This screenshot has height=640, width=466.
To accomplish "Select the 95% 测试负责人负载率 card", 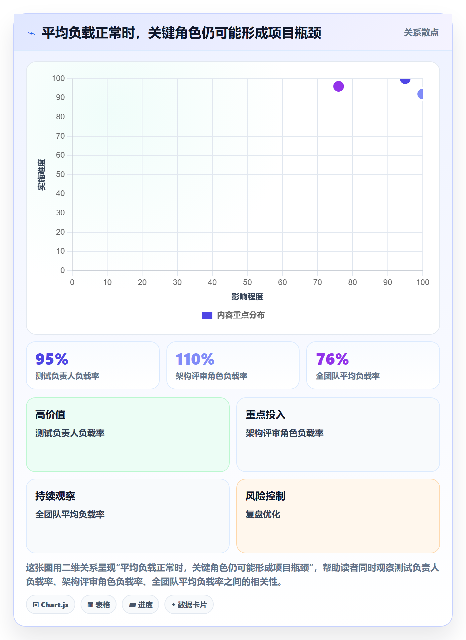I will [93, 365].
